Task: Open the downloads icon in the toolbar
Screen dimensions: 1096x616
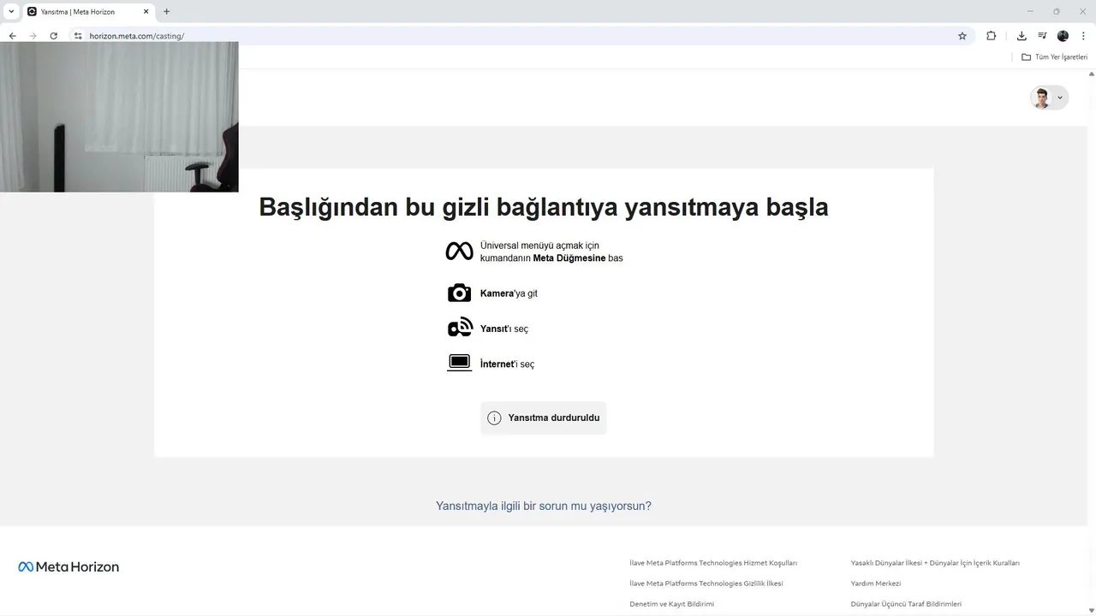Action: [1022, 36]
